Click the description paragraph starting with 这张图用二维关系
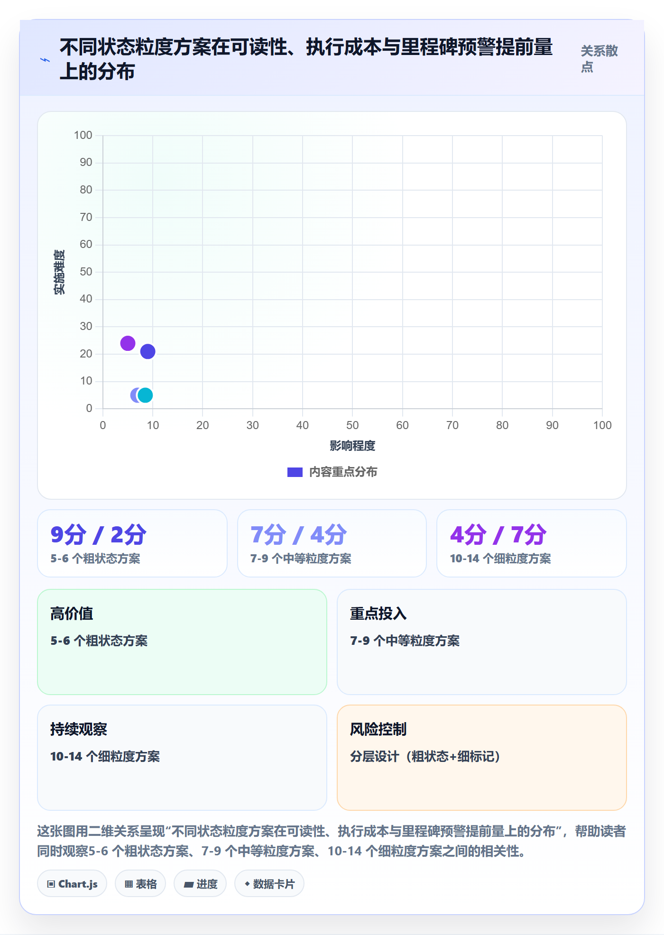 (x=332, y=841)
